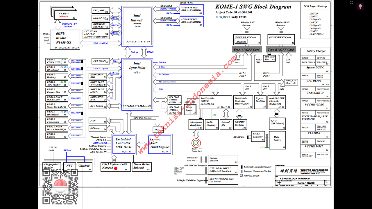This screenshot has height=209, width=372.
Task: Click the 'SPI Flash 32Mbits' block
Action: tap(175, 110)
